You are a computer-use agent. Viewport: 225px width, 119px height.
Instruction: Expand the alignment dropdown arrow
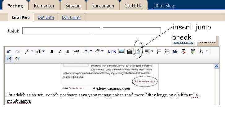pyautogui.click(x=152, y=51)
